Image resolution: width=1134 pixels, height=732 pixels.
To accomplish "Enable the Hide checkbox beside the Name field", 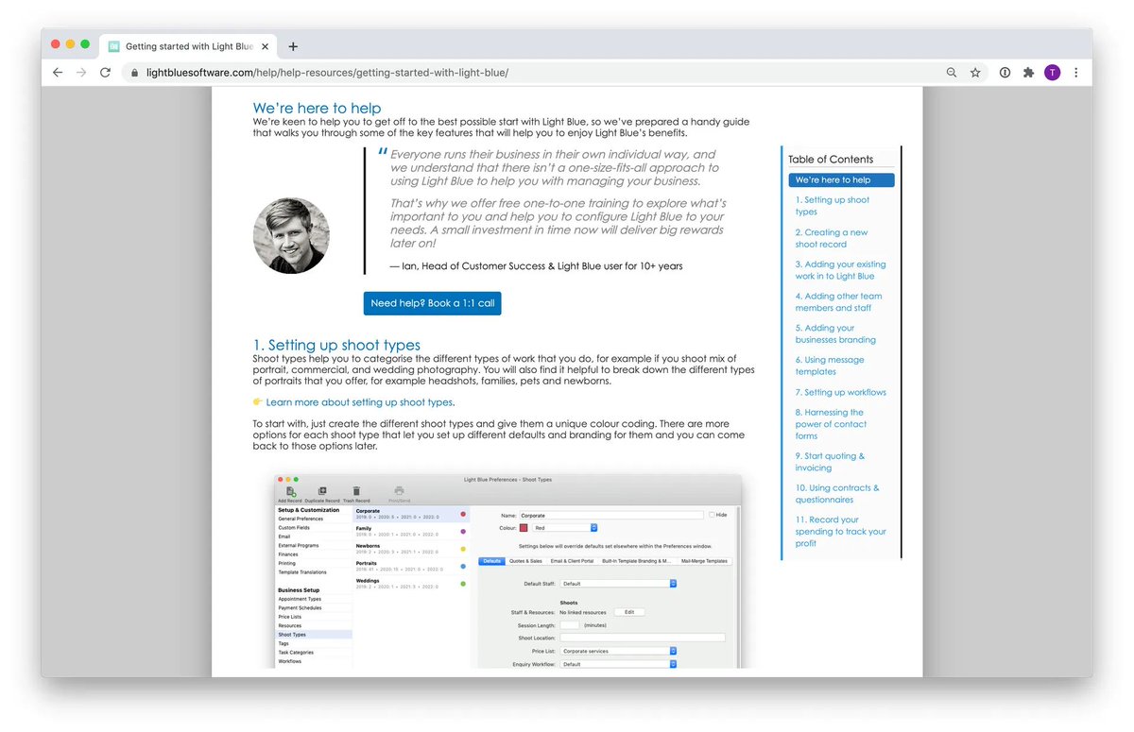I will tap(712, 515).
